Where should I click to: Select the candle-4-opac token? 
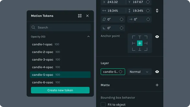pos(60,67)
